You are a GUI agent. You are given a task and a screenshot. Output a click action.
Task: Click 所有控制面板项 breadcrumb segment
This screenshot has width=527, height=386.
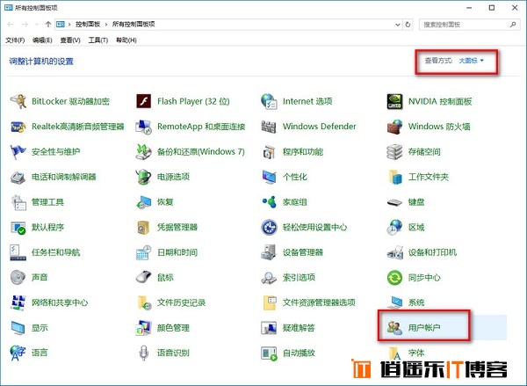point(134,25)
